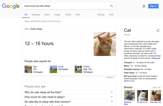Expand 'Do cats like to sleep with their owners?'
This screenshot has height=106, width=163.
click(x=69, y=102)
